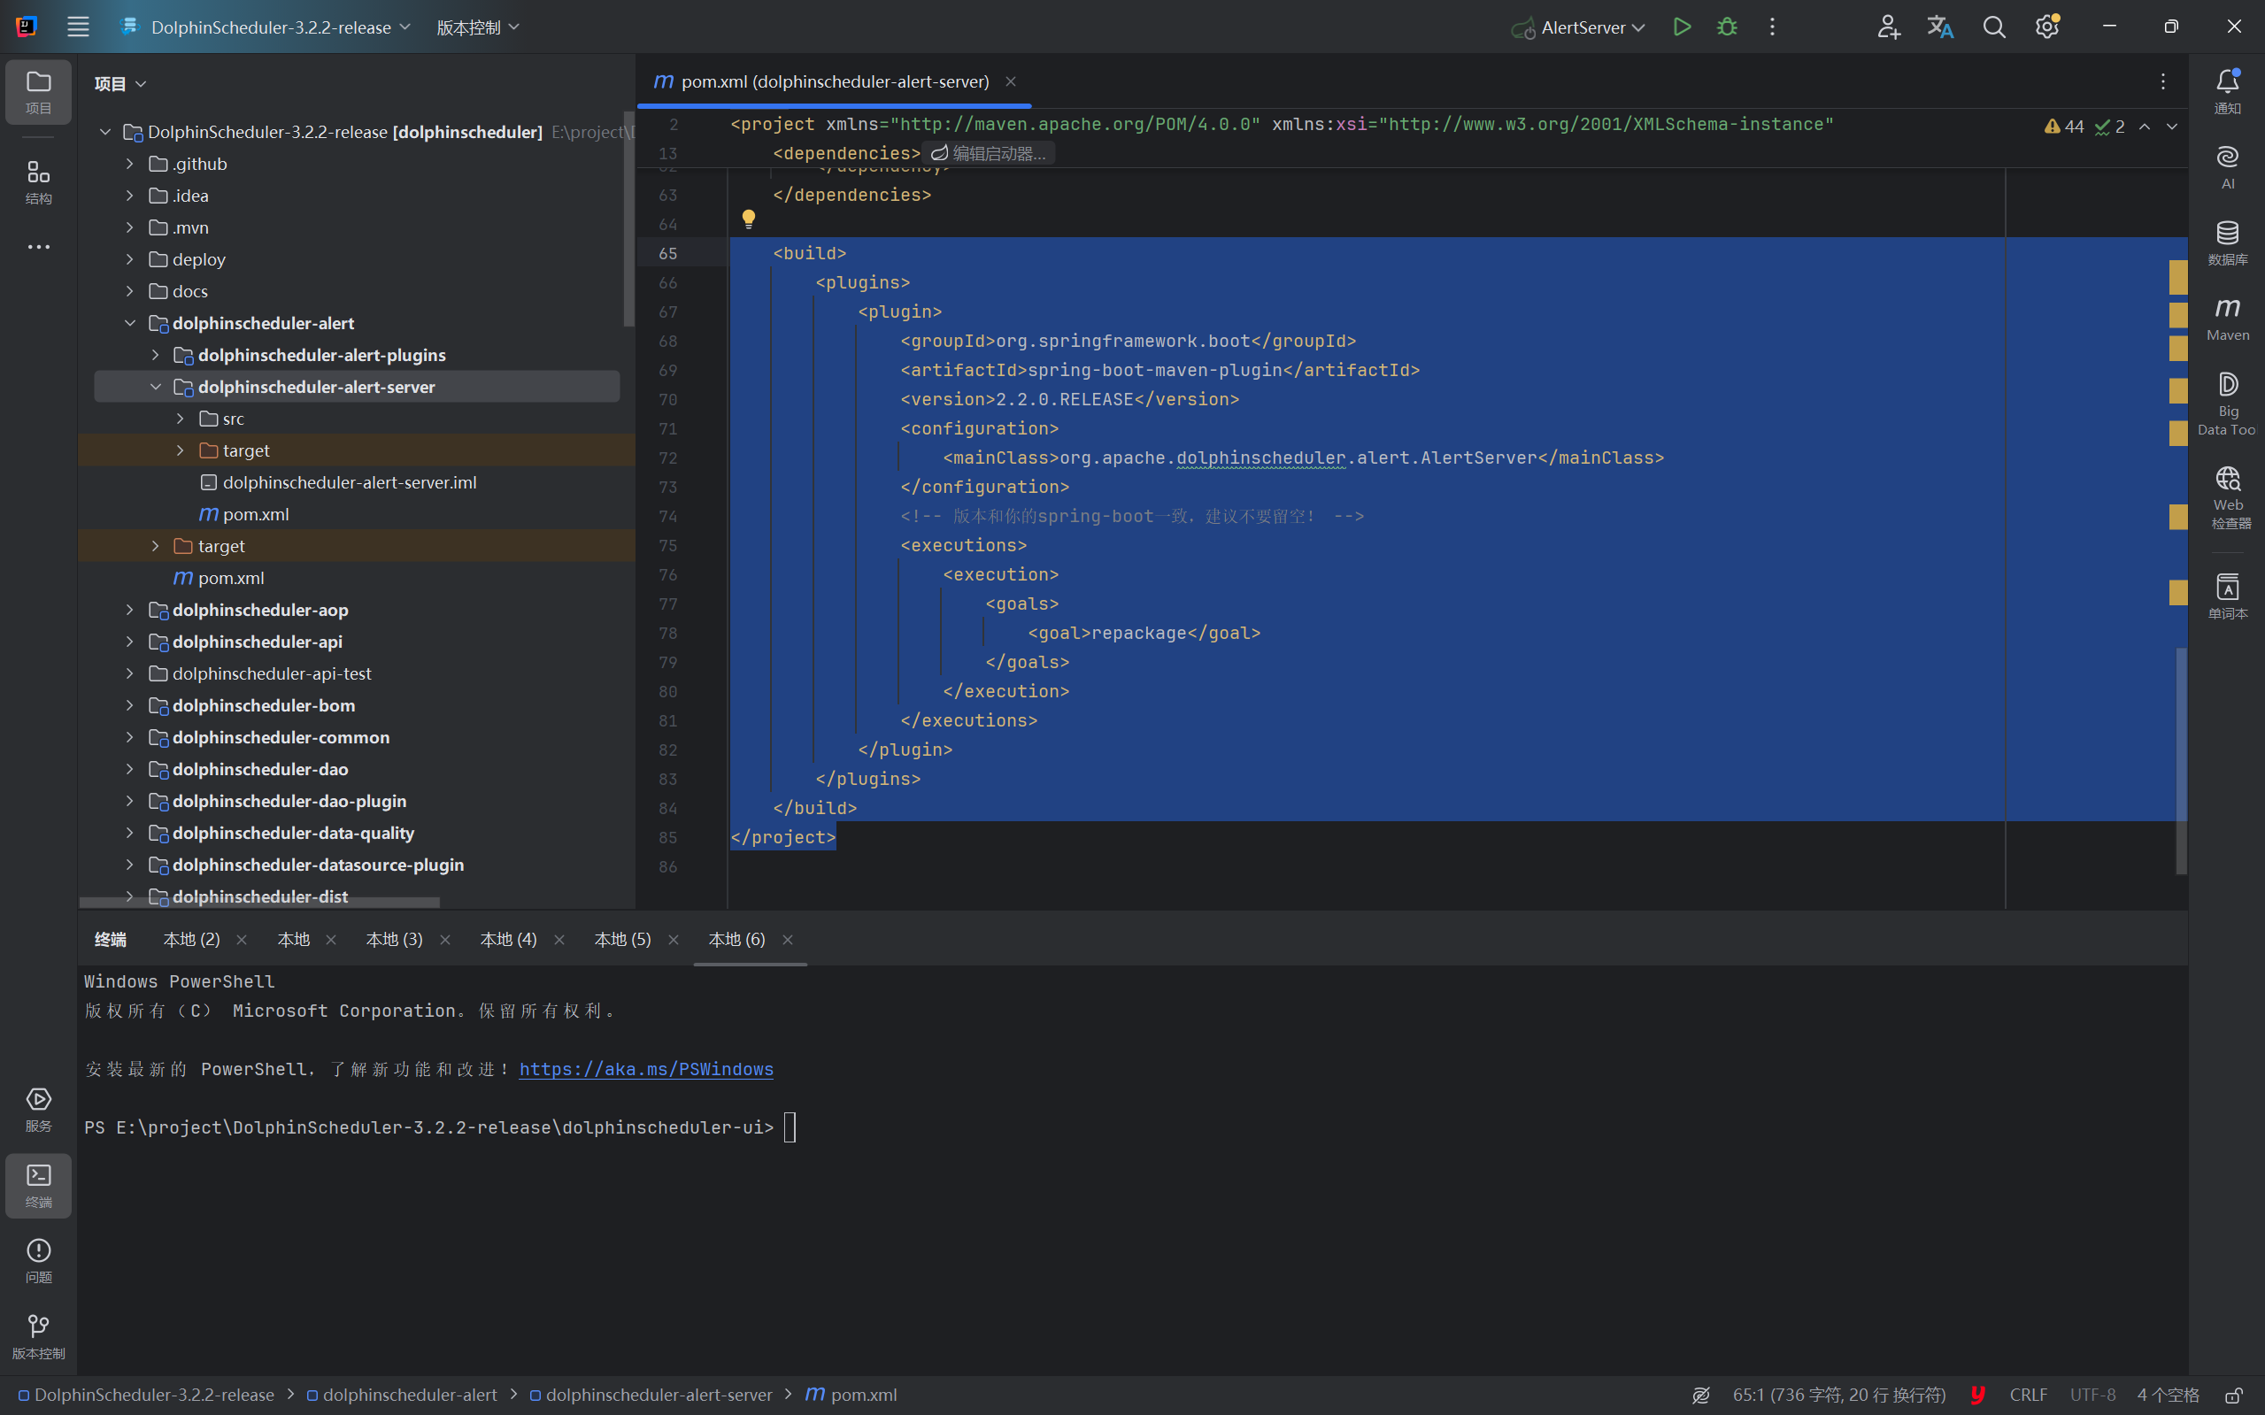Run the AlertServer configuration
This screenshot has width=2265, height=1415.
1682,27
